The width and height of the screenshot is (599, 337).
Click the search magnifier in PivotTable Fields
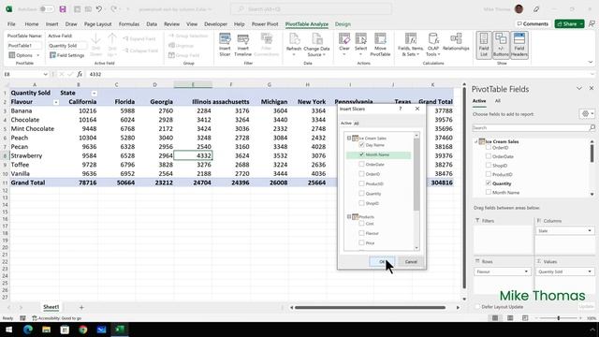[x=592, y=127]
